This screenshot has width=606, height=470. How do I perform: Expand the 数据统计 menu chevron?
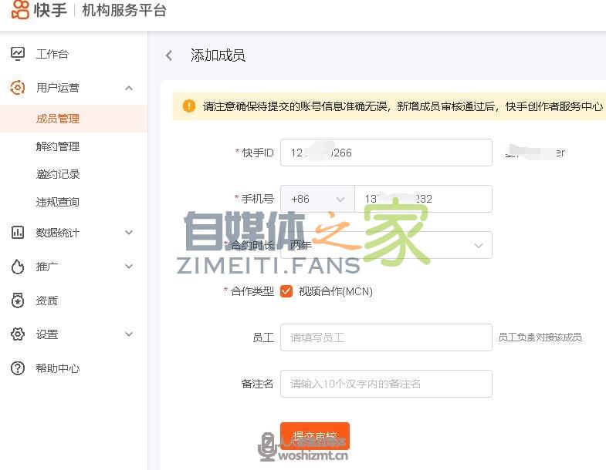pos(129,233)
